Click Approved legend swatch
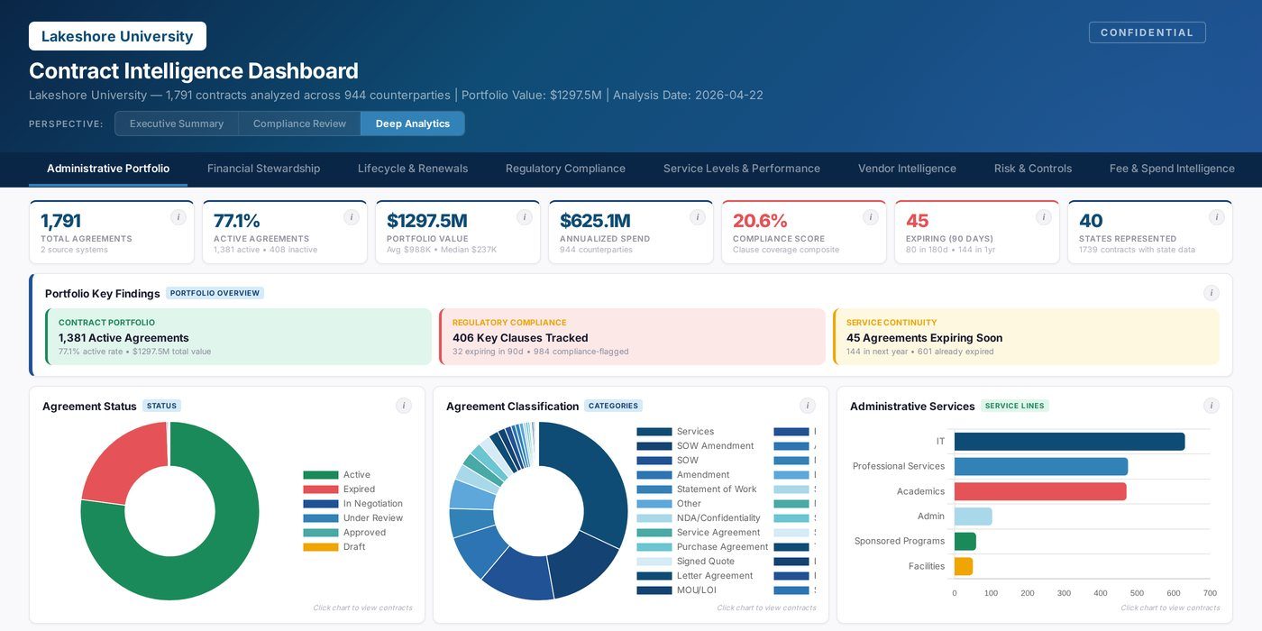 pos(320,533)
